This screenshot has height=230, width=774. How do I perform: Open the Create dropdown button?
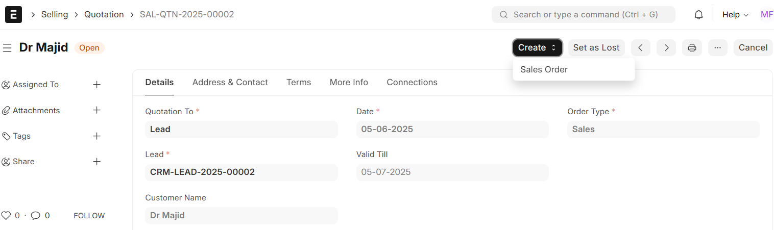pyautogui.click(x=537, y=48)
